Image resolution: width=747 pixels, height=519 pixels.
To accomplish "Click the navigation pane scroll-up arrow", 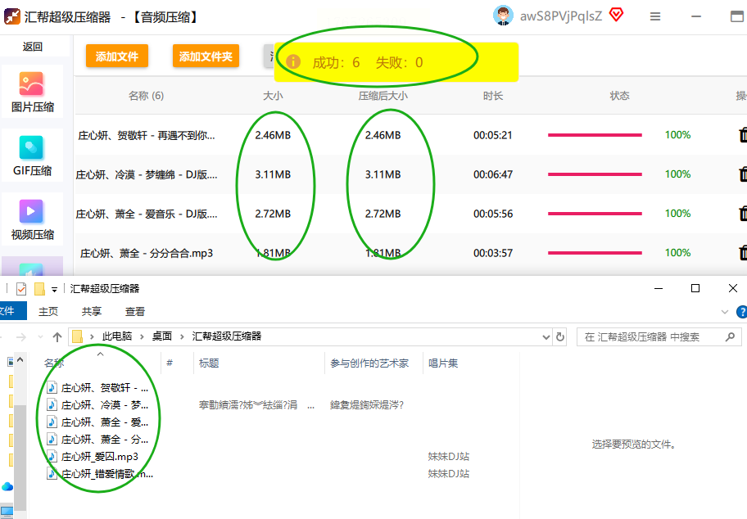I will click(20, 360).
